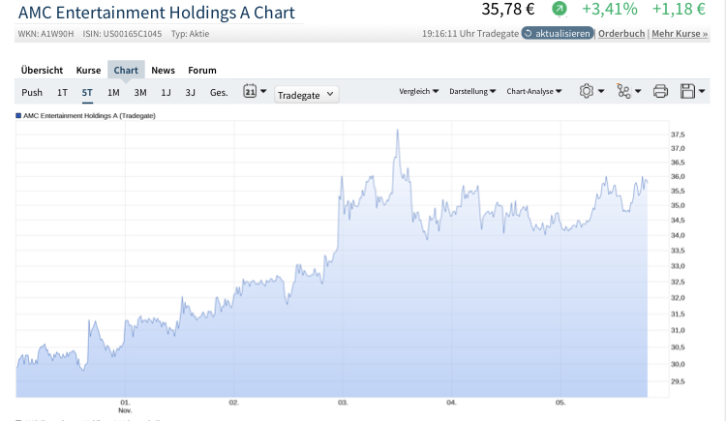
Task: Select the 1M time range
Action: click(113, 93)
